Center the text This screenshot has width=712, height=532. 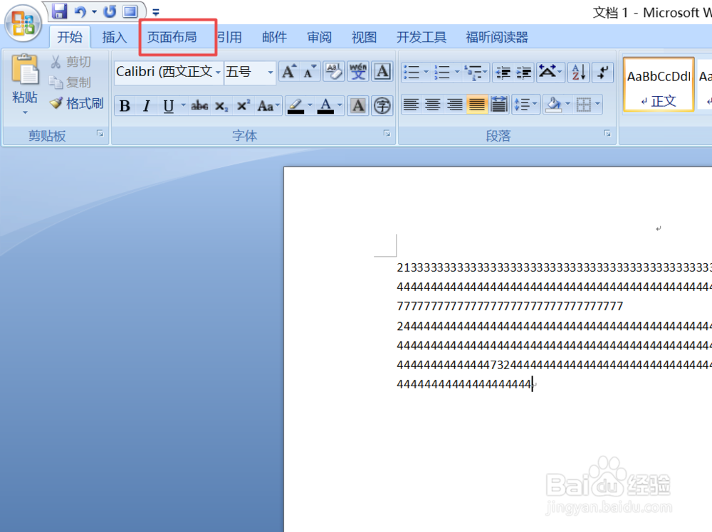click(x=433, y=105)
